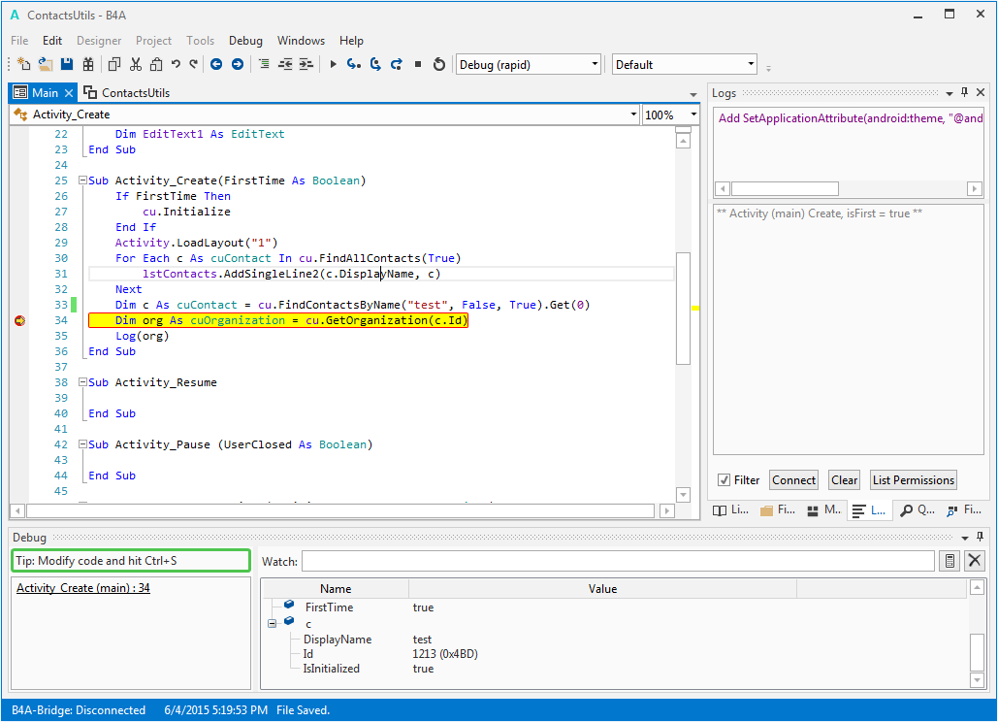Click inside the Watch input field
This screenshot has width=998, height=722.
click(617, 561)
